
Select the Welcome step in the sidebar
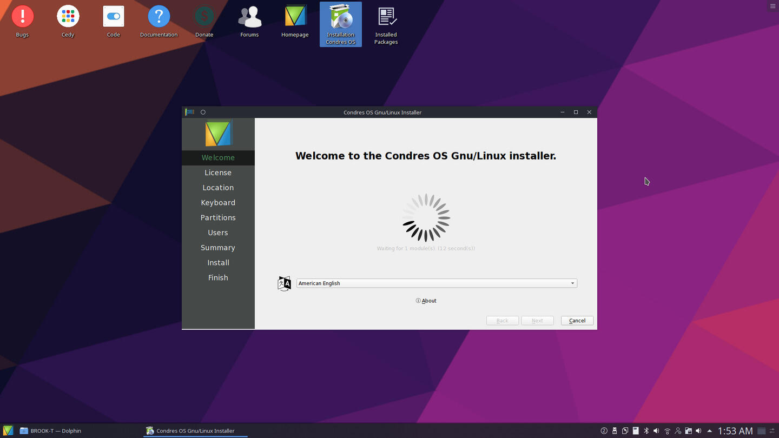point(218,157)
